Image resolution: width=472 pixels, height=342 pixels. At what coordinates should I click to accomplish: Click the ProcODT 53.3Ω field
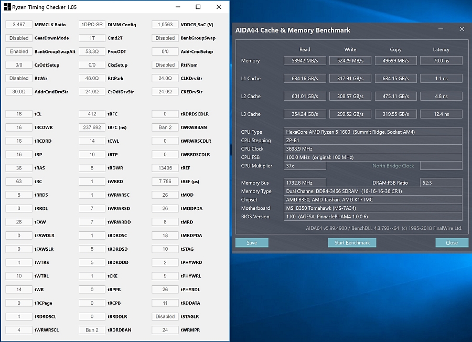coord(92,51)
